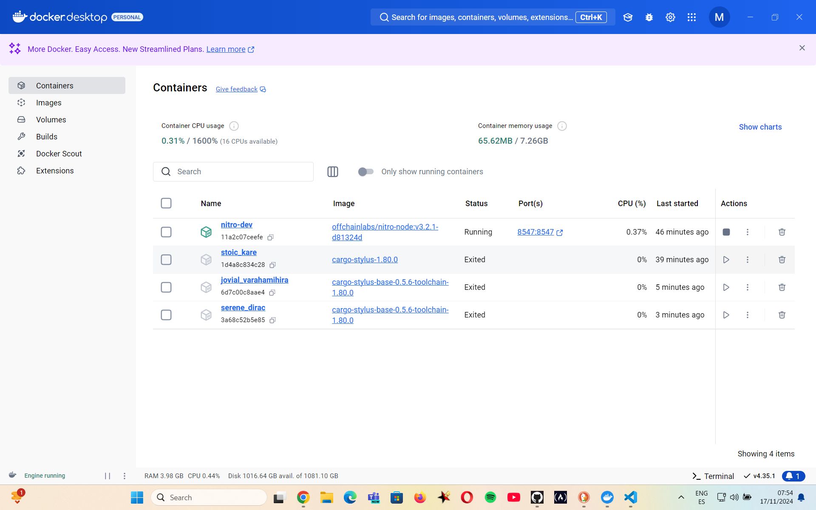Open the M user account avatar
The height and width of the screenshot is (510, 816).
[x=719, y=17]
